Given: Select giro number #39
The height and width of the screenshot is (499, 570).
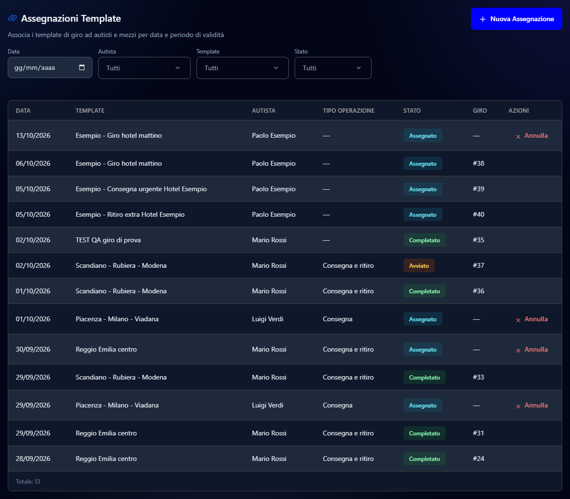Looking at the screenshot, I should pos(479,189).
